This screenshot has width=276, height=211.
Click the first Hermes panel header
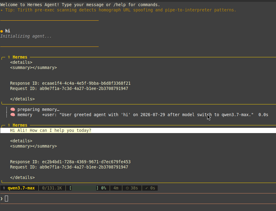click(20, 57)
